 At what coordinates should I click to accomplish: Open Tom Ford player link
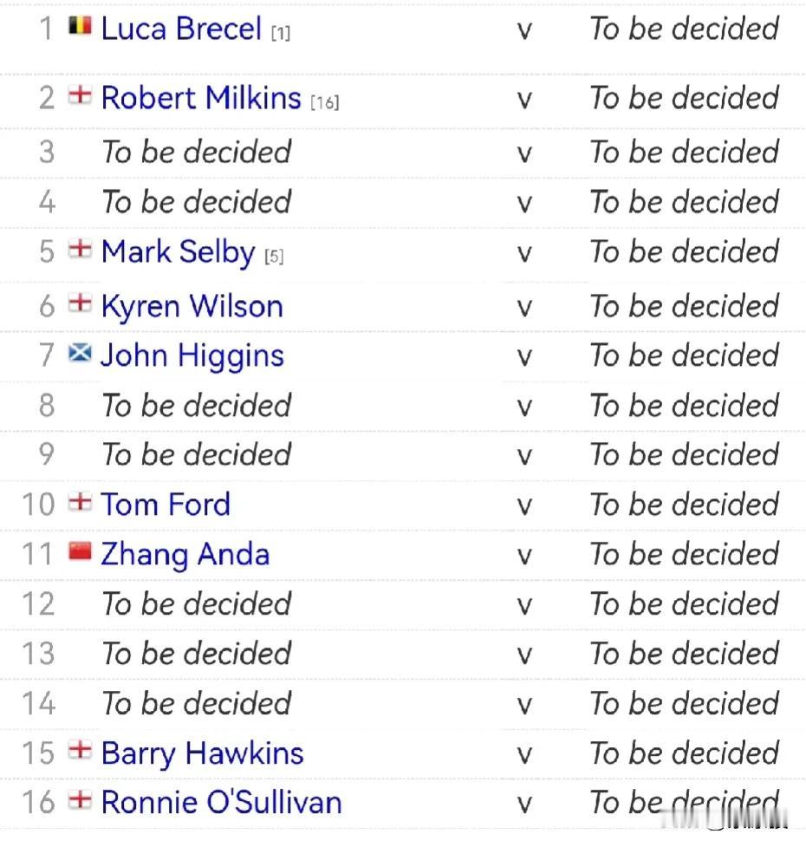click(166, 504)
